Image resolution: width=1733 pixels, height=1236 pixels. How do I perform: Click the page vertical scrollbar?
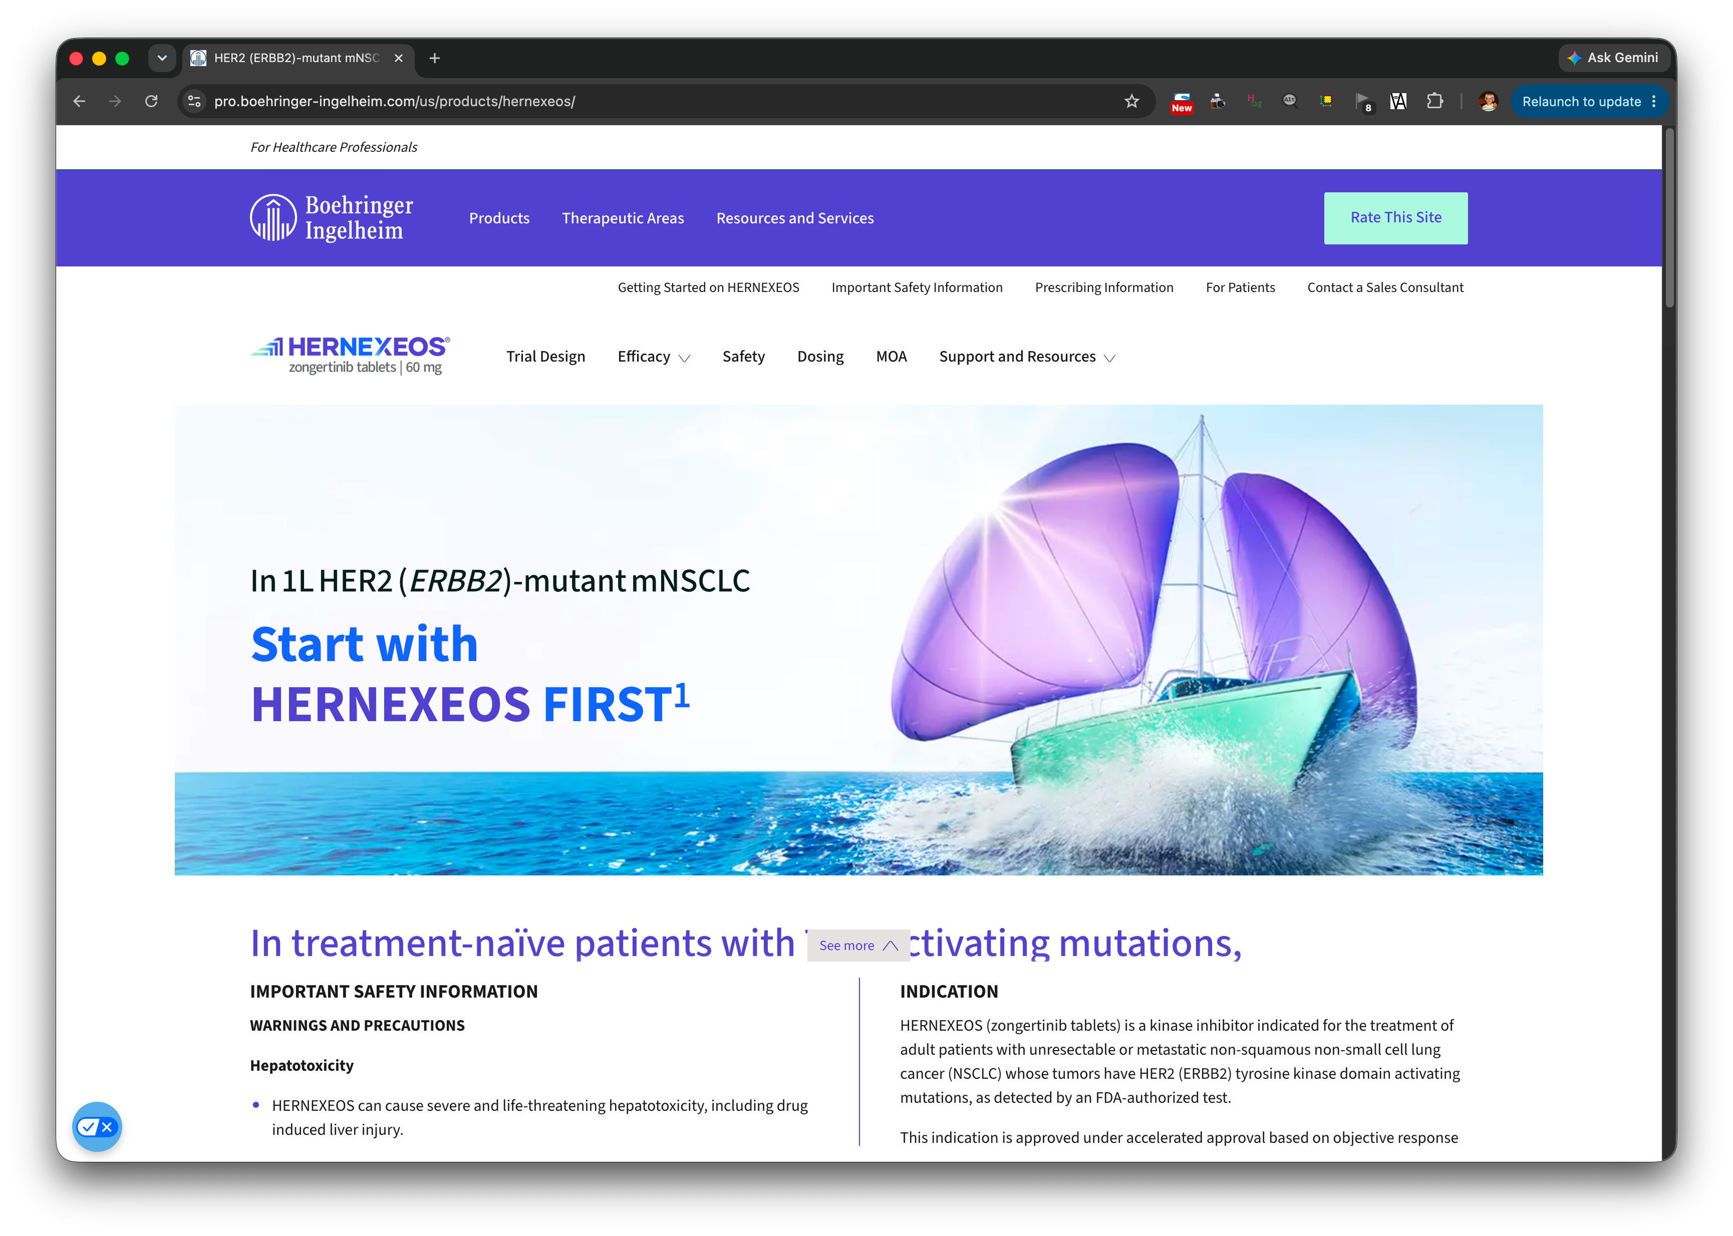tap(1669, 218)
